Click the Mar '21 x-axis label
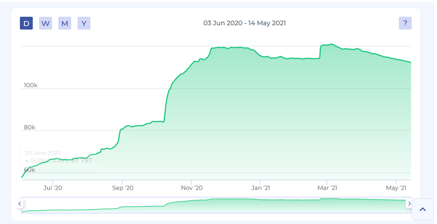The image size is (437, 224). click(x=327, y=188)
